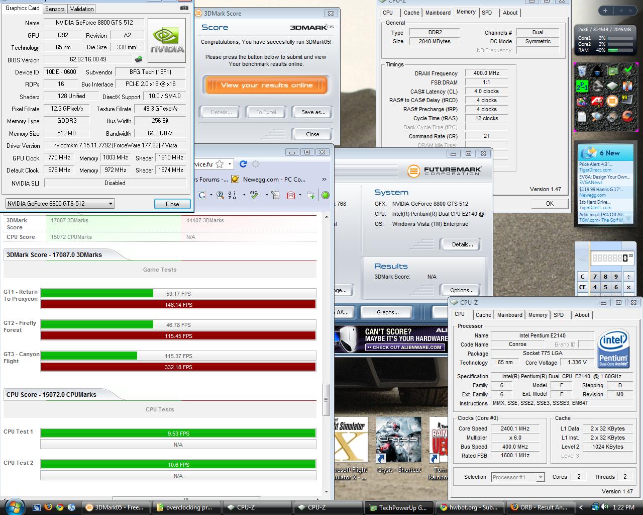
Task: Click the red mail envelope toolbar icon
Action: tap(291, 195)
